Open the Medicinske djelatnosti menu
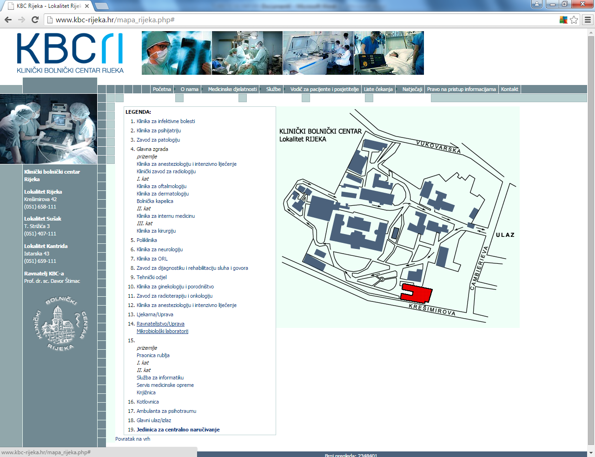The height and width of the screenshot is (457, 595). [232, 89]
